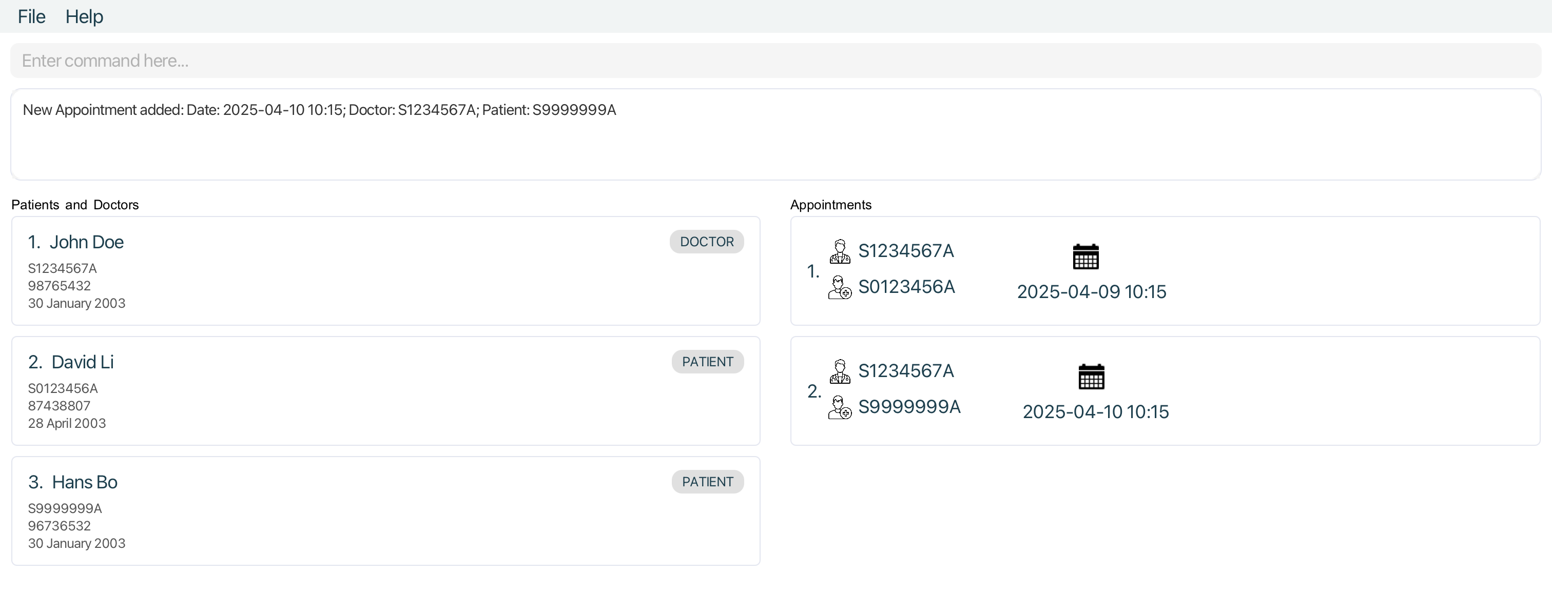Image resolution: width=1552 pixels, height=592 pixels.
Task: Click the Patients and Doctors heading
Action: (x=75, y=205)
